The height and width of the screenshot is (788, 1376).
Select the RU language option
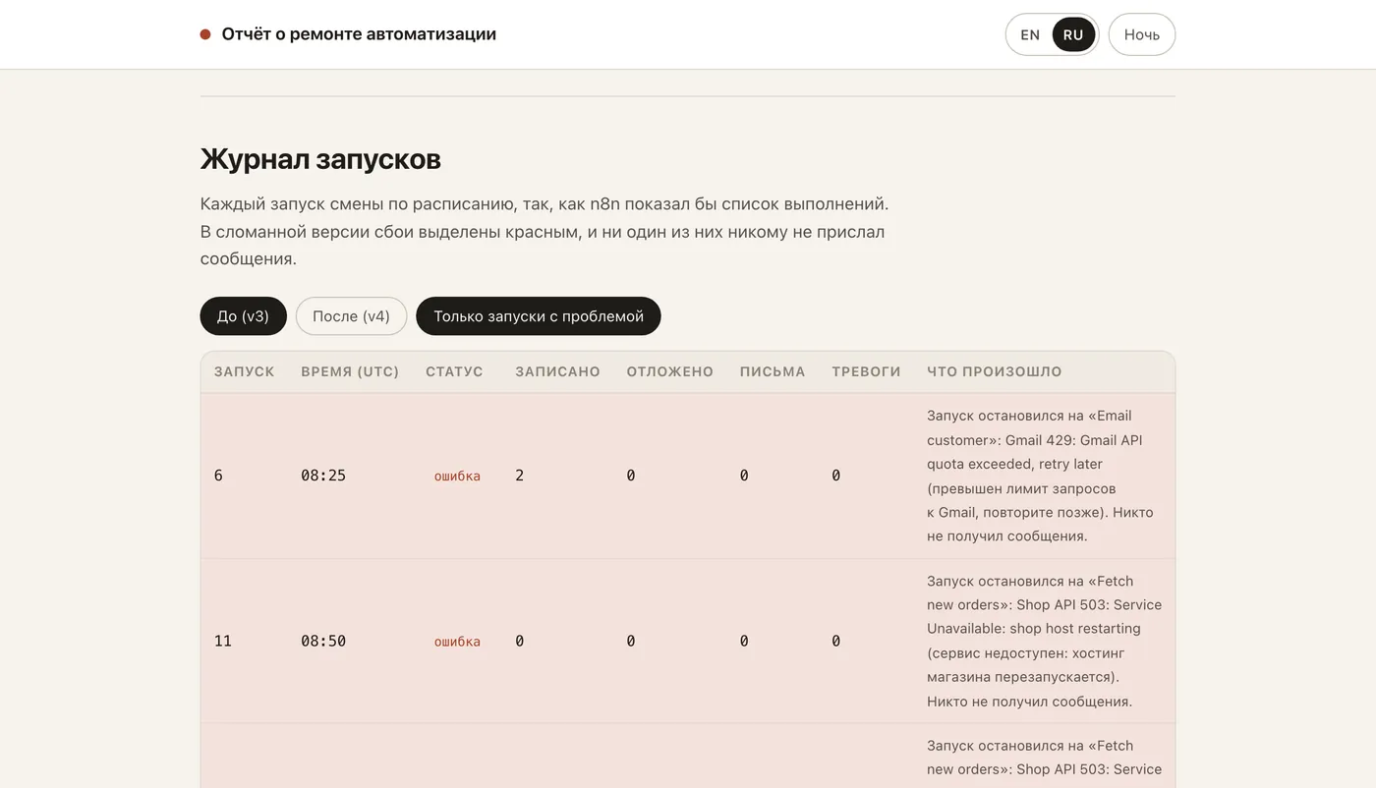(1073, 34)
